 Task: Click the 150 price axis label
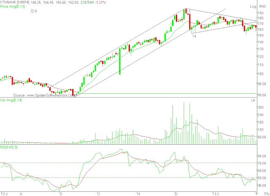[x=261, y=35]
